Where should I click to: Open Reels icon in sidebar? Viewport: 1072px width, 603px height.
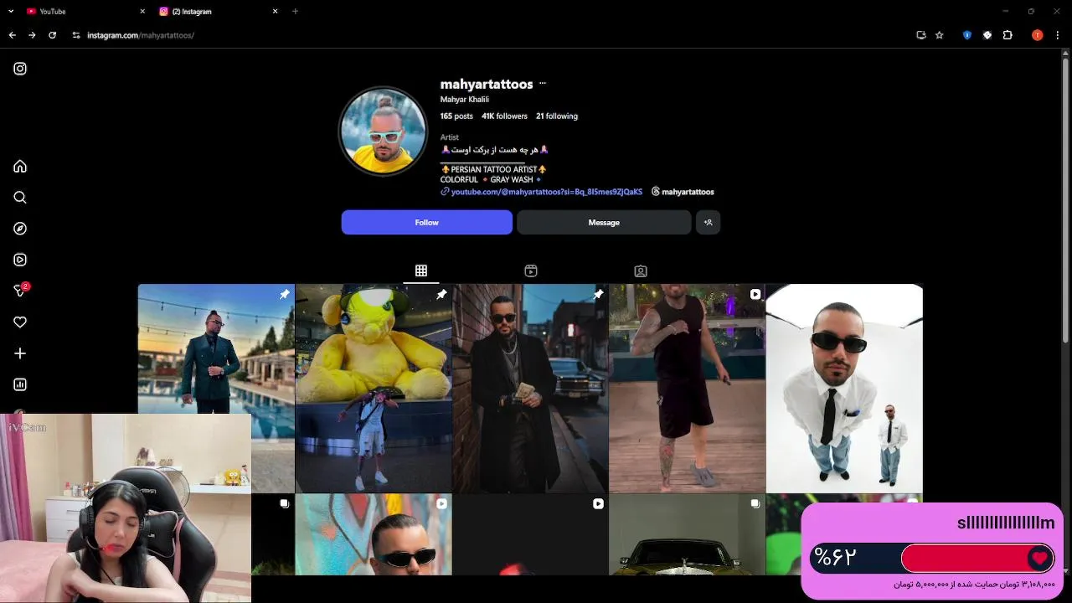click(20, 260)
